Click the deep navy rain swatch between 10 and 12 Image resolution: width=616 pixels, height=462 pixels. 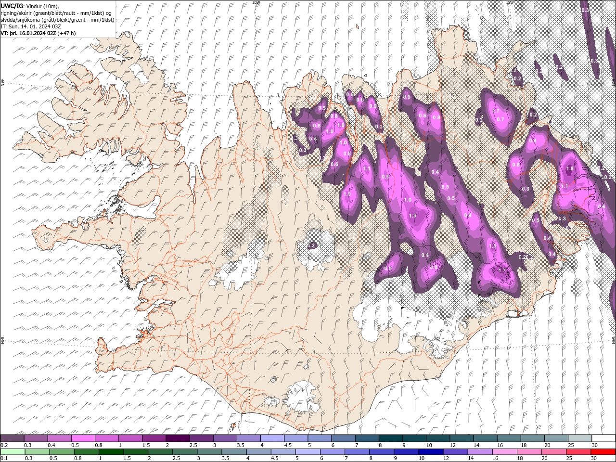click(431, 452)
